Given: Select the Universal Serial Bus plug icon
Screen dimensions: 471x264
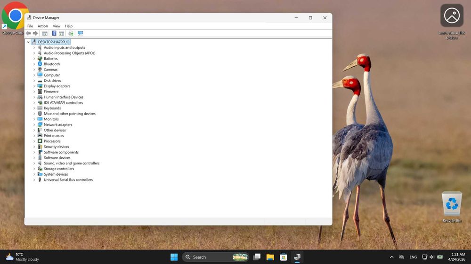Looking at the screenshot, I should pyautogui.click(x=40, y=180).
